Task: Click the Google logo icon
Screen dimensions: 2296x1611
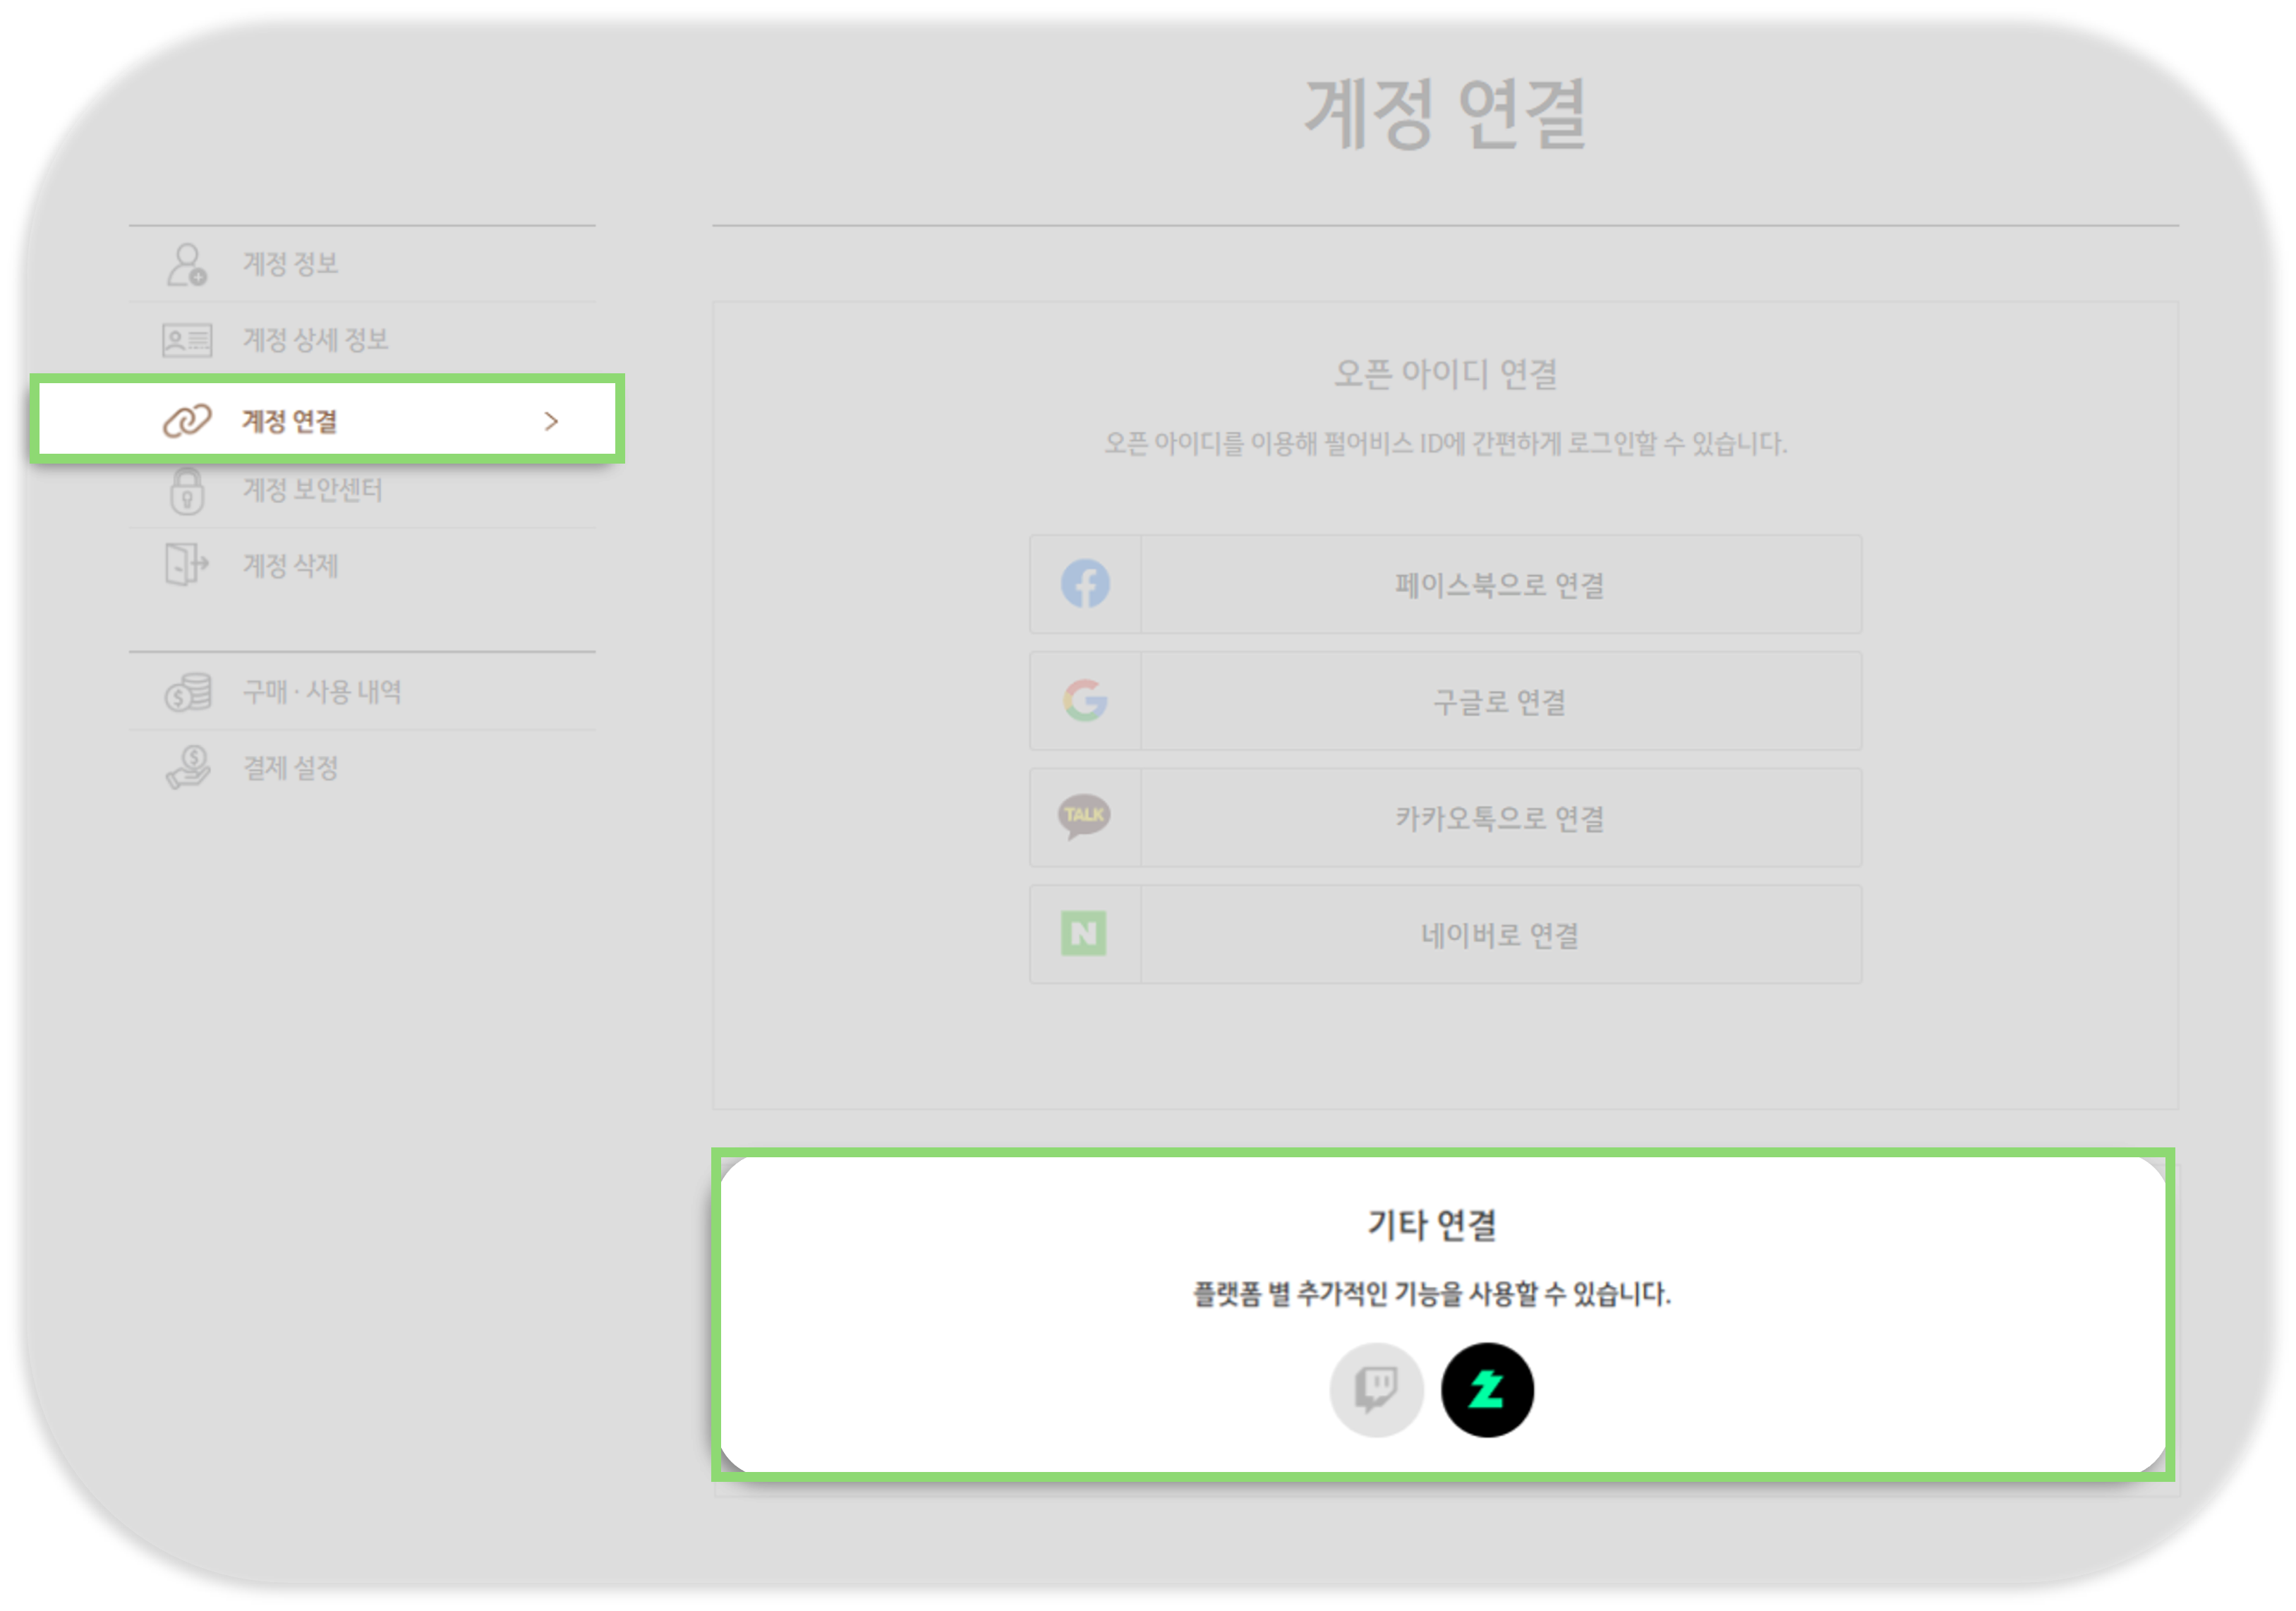Action: click(x=1085, y=701)
